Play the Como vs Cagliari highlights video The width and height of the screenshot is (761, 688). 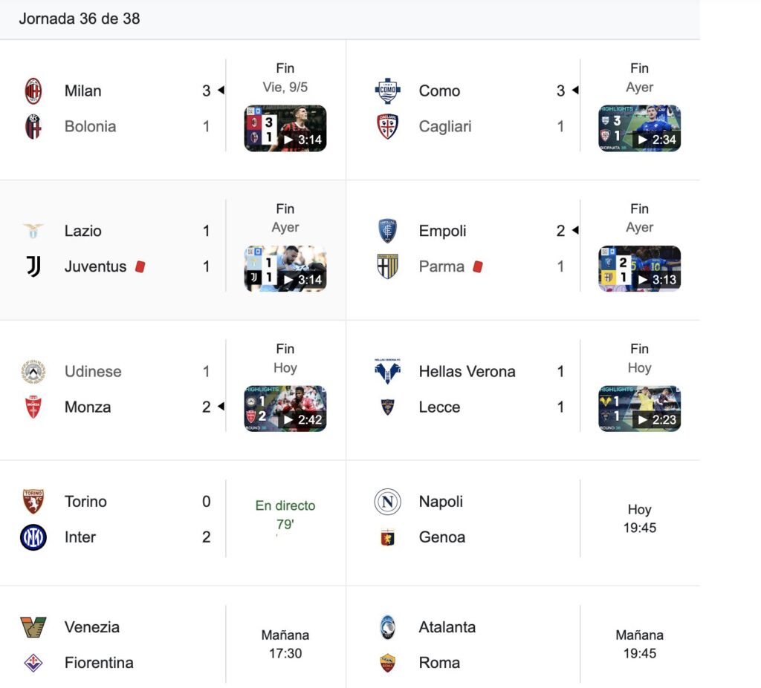tap(639, 128)
